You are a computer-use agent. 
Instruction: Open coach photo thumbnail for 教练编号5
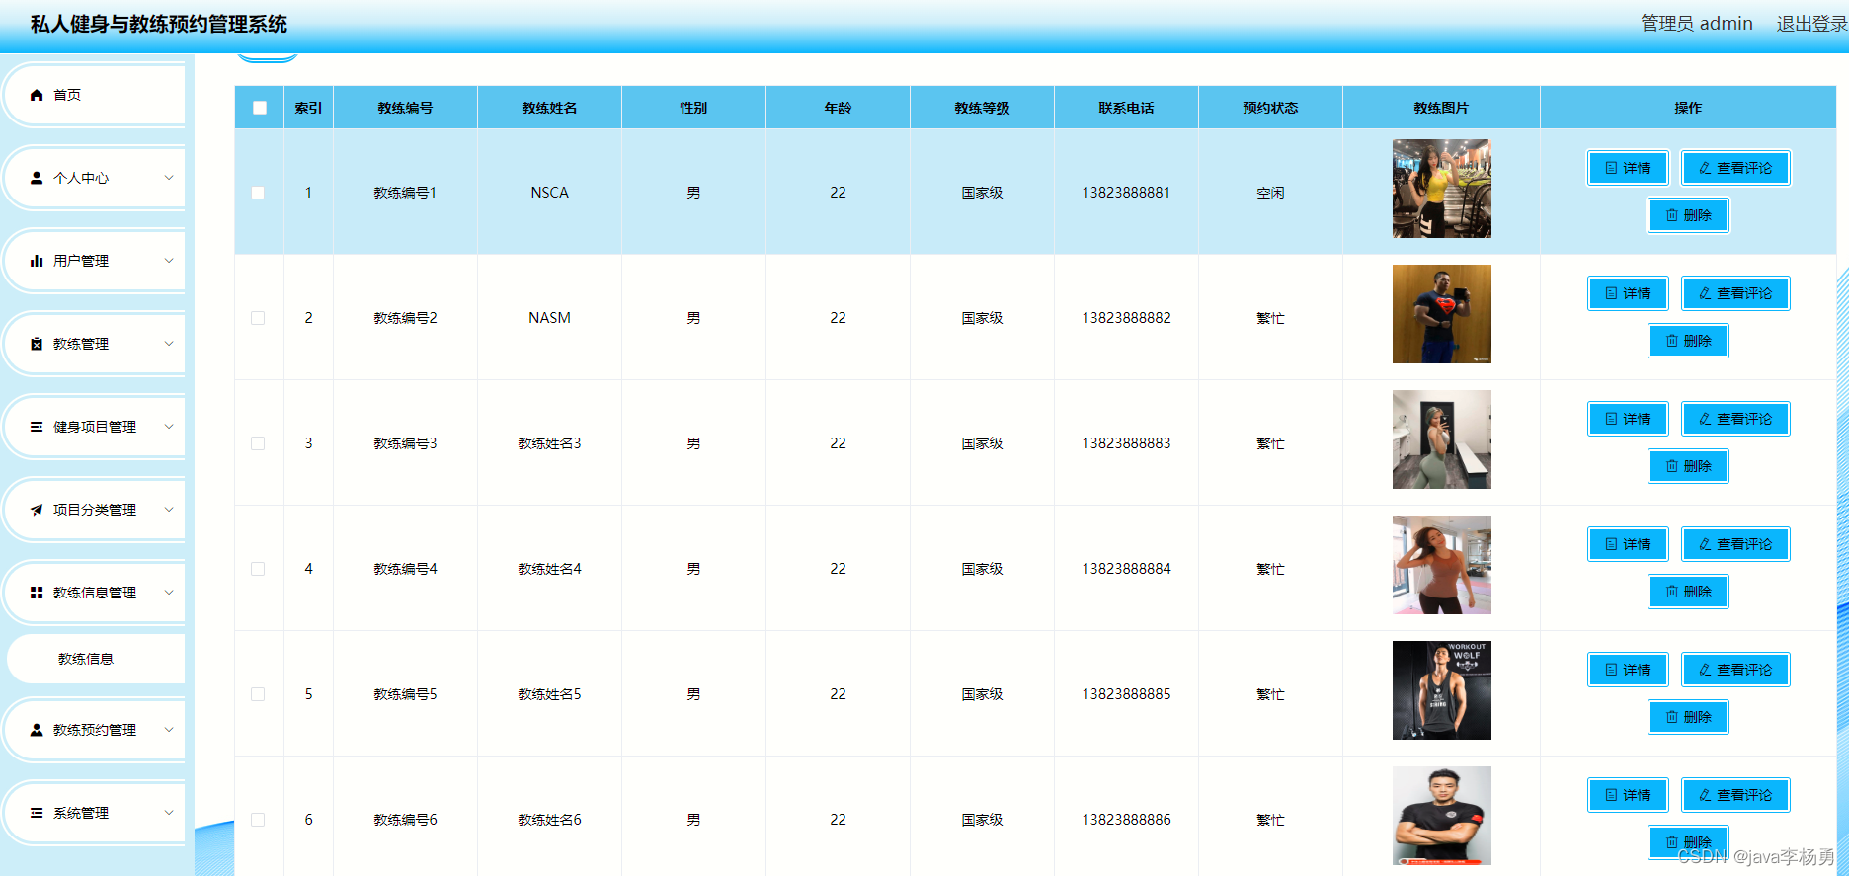click(1441, 690)
